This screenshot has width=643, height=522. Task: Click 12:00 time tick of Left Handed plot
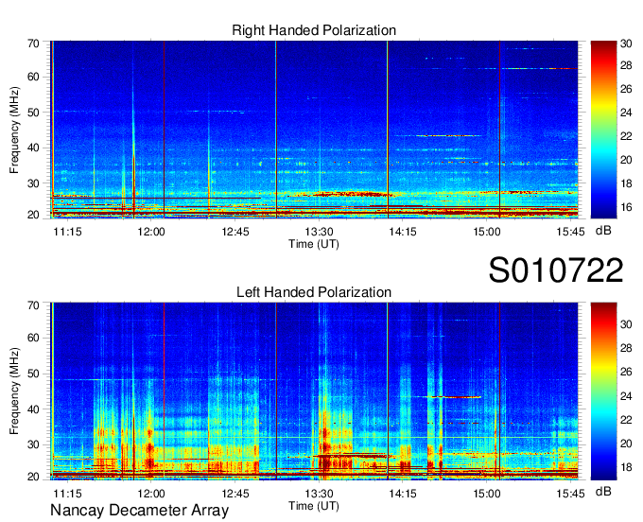tap(151, 494)
